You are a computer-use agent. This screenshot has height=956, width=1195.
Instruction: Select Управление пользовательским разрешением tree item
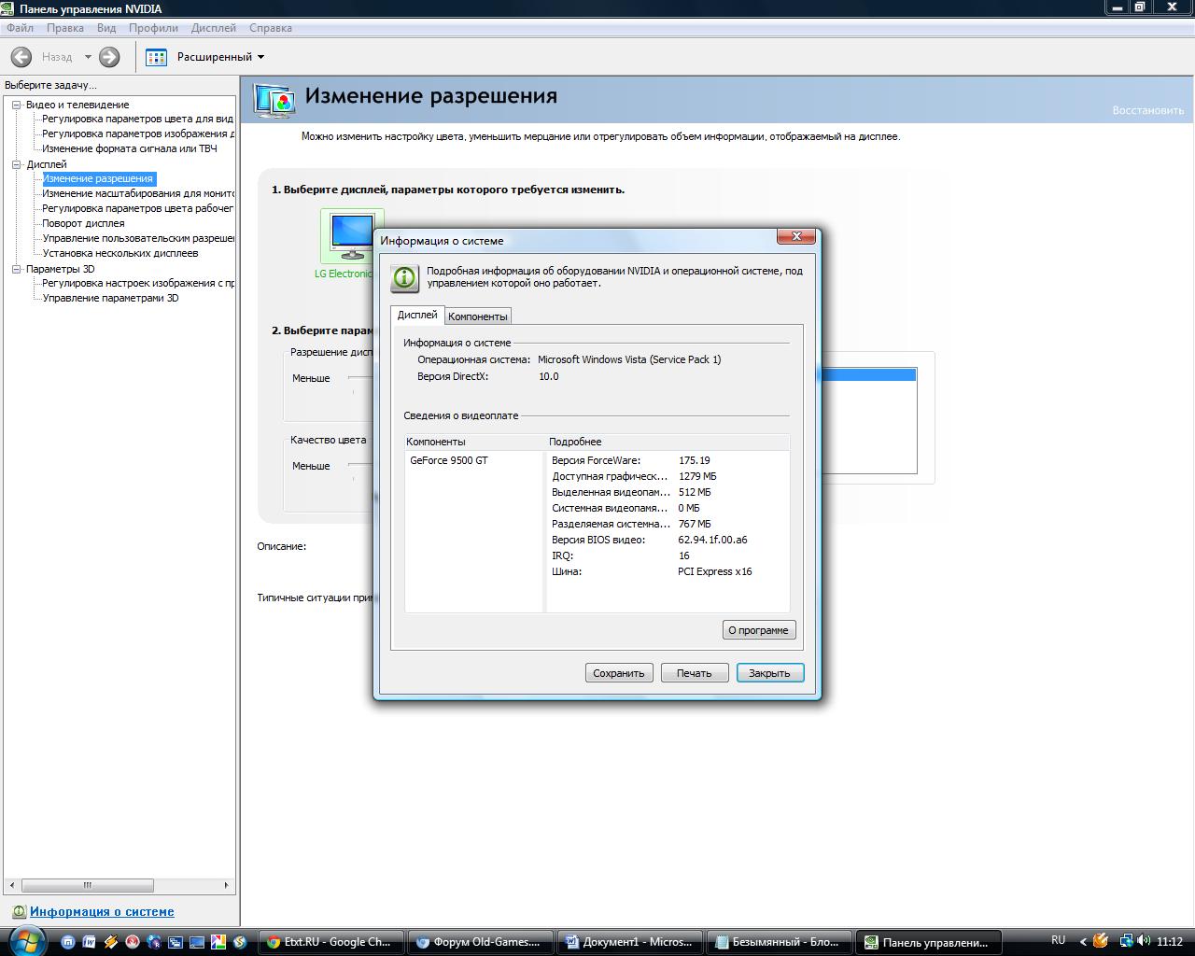click(x=138, y=238)
